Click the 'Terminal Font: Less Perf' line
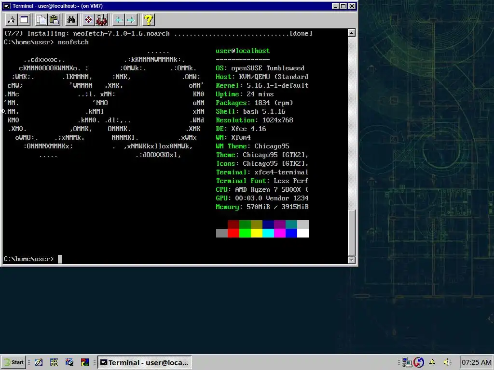Screen dimensions: 494x370 point(262,181)
